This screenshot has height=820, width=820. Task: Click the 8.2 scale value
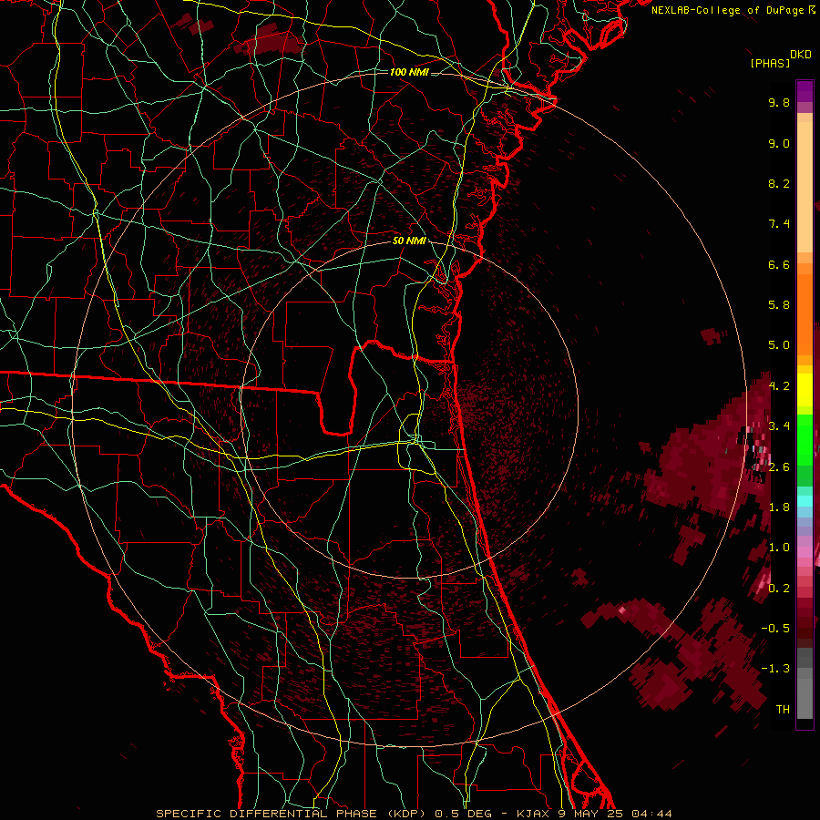779,183
